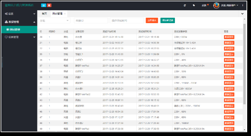Viewport: 251px width, 136px height.
Task: Click the 设置 gear icon in sidebar
Action: (x=6, y=14)
